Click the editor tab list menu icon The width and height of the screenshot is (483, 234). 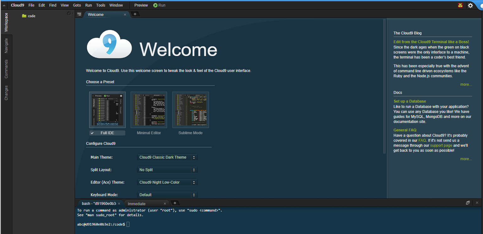click(79, 14)
